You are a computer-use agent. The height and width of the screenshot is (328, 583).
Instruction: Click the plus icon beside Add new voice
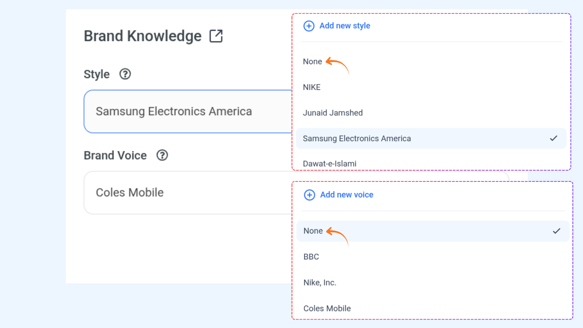click(309, 195)
